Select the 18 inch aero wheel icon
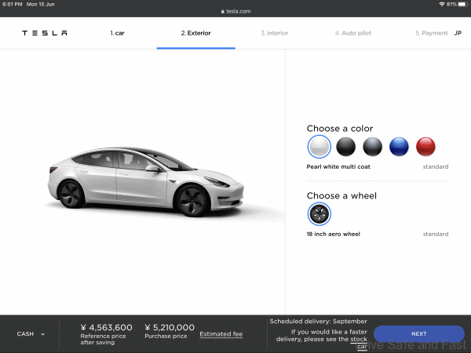Image resolution: width=471 pixels, height=353 pixels. 319,214
